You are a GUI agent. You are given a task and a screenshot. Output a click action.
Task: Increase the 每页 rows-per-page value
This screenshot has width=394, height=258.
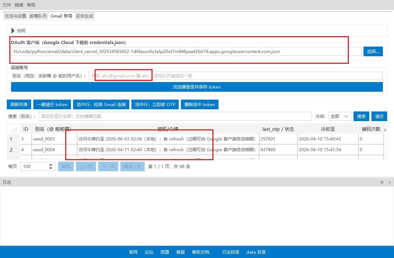click(51, 164)
